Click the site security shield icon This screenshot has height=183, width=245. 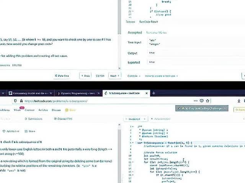[15, 101]
